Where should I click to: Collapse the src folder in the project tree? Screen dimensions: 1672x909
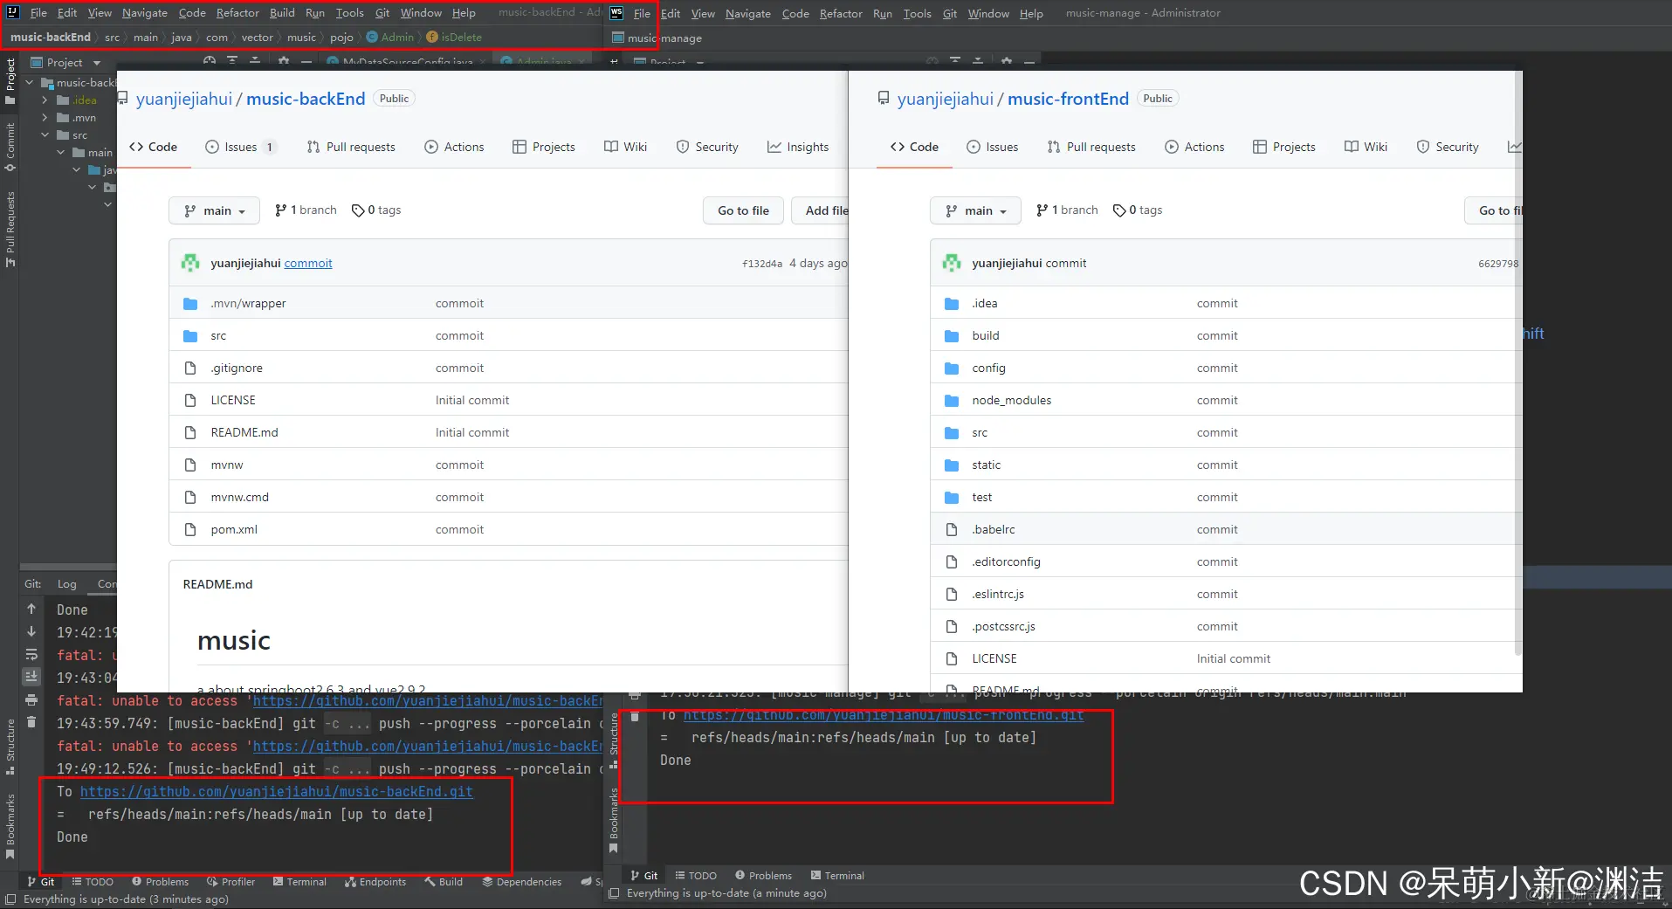[45, 135]
